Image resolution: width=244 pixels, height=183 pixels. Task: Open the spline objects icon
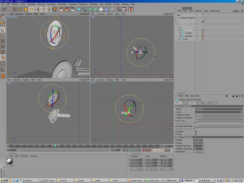tap(84, 9)
